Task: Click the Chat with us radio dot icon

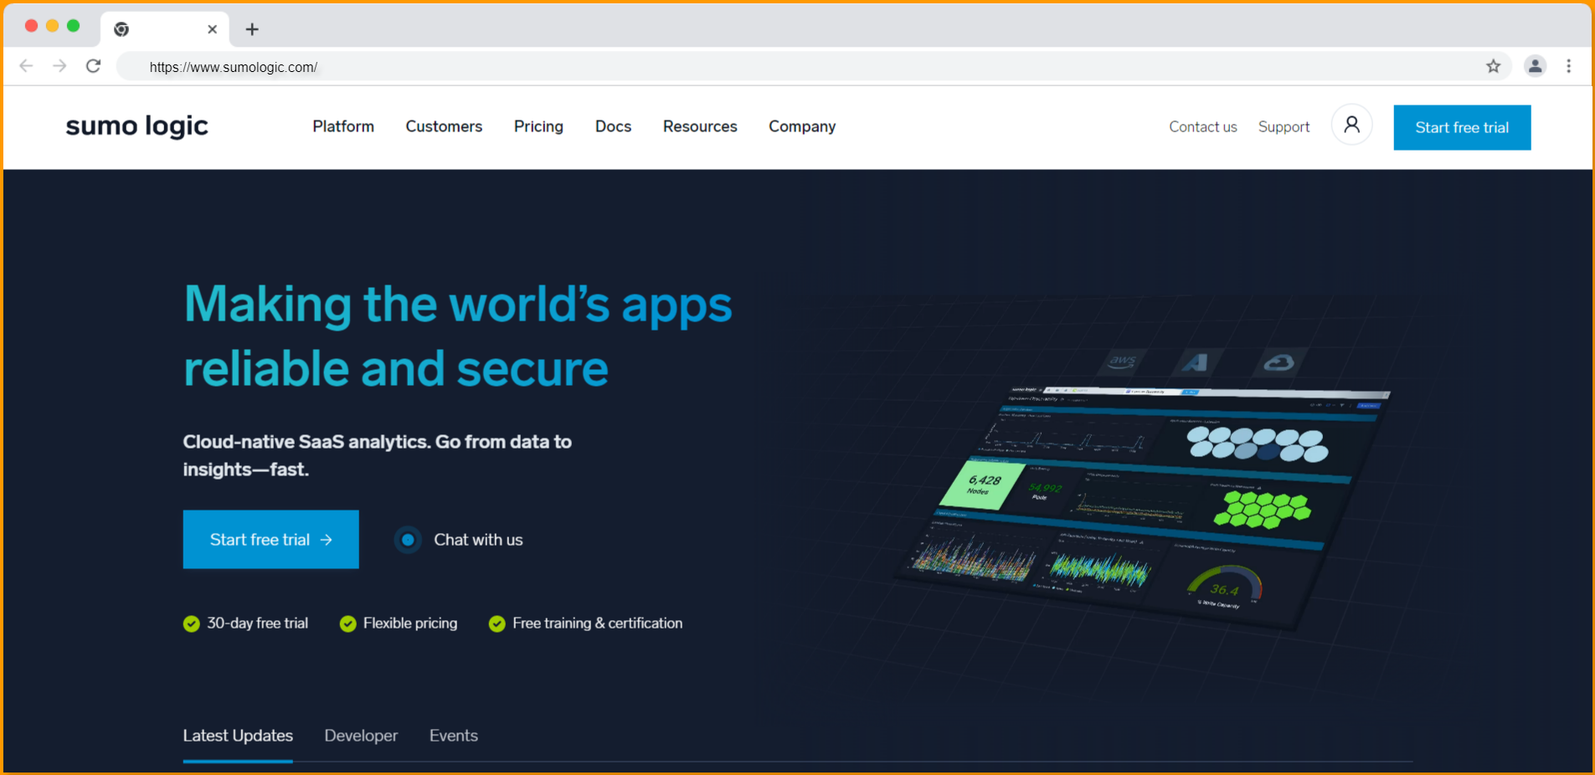Action: [x=408, y=540]
